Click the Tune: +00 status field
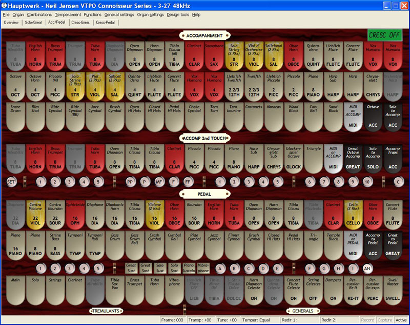This screenshot has height=325, width=410. [227, 320]
